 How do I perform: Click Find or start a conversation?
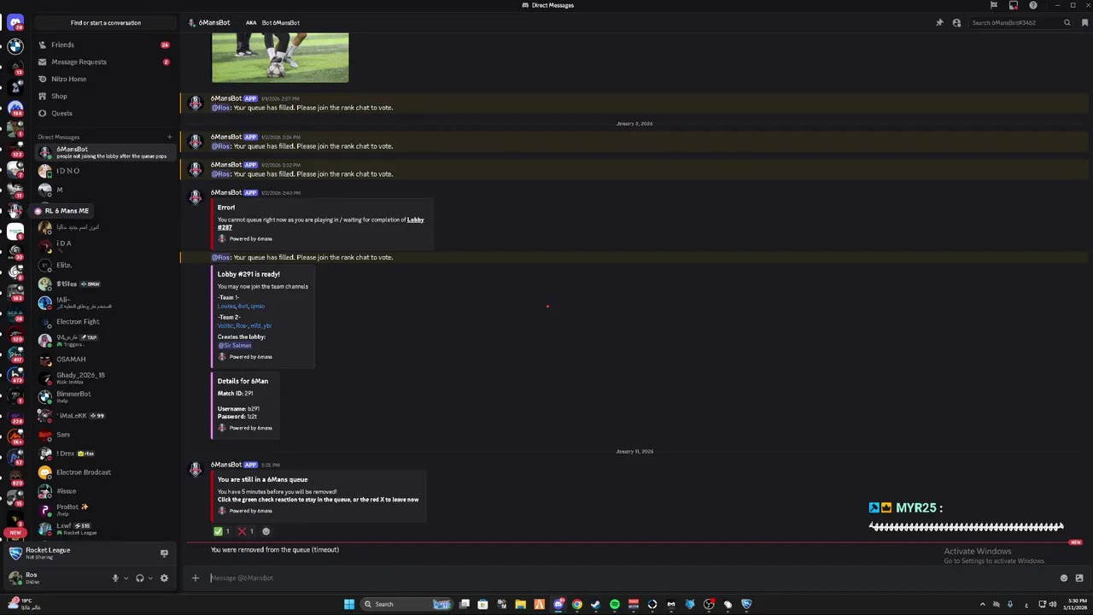(x=106, y=23)
